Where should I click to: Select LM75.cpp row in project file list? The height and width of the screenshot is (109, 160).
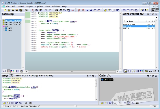139,26
